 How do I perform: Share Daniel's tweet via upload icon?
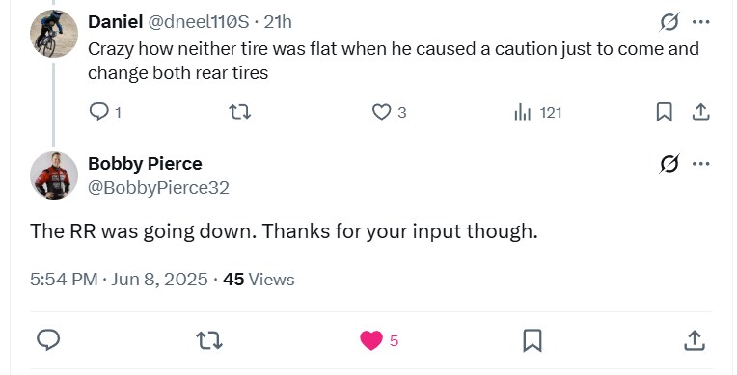[700, 113]
